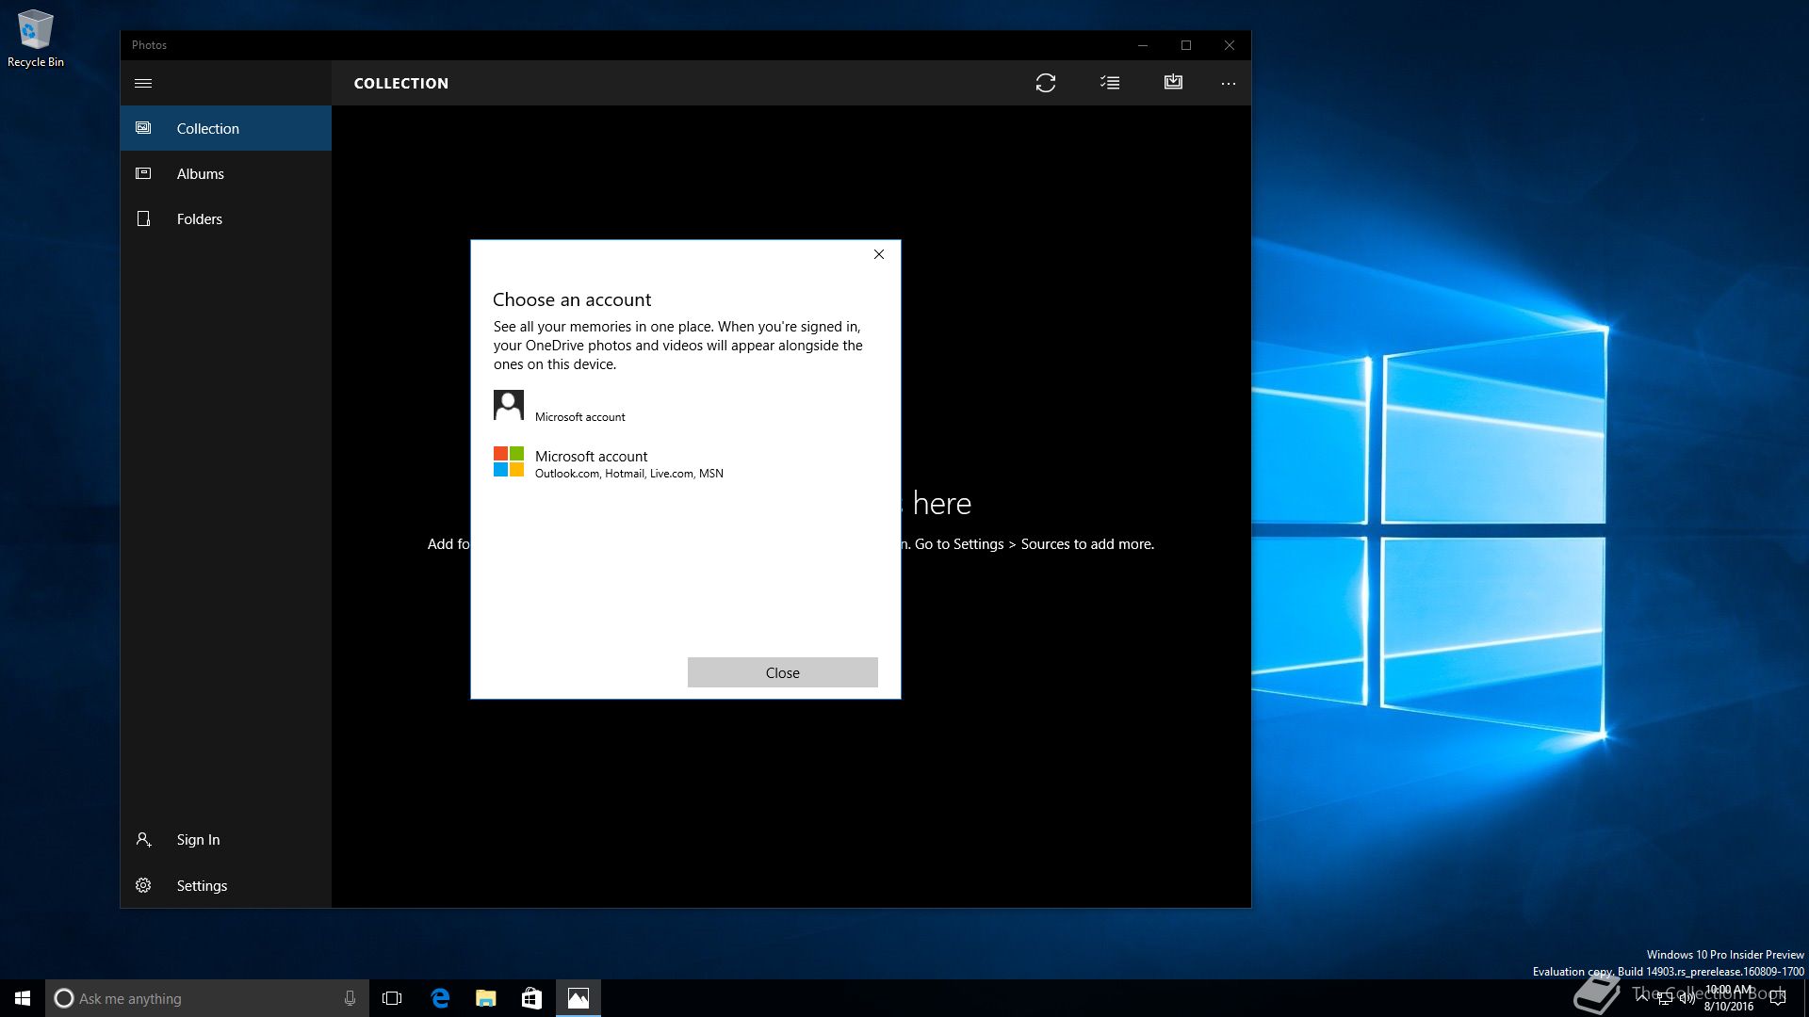This screenshot has height=1017, width=1809.
Task: Click the Refresh icon in the toolbar
Action: point(1046,83)
